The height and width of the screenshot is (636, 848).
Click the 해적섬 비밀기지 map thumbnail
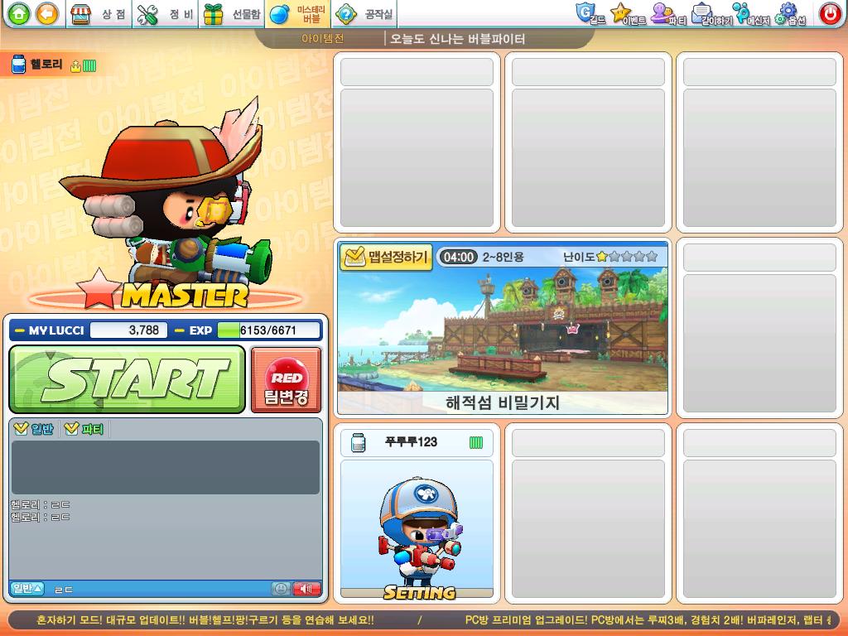coord(503,328)
